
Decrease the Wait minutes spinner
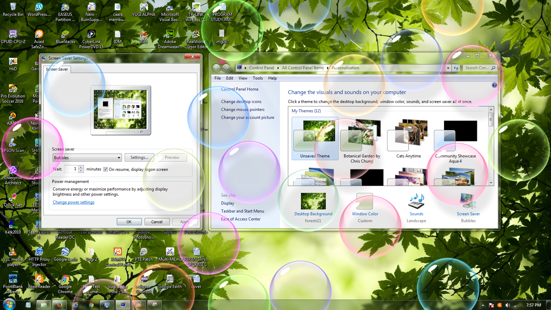click(81, 170)
